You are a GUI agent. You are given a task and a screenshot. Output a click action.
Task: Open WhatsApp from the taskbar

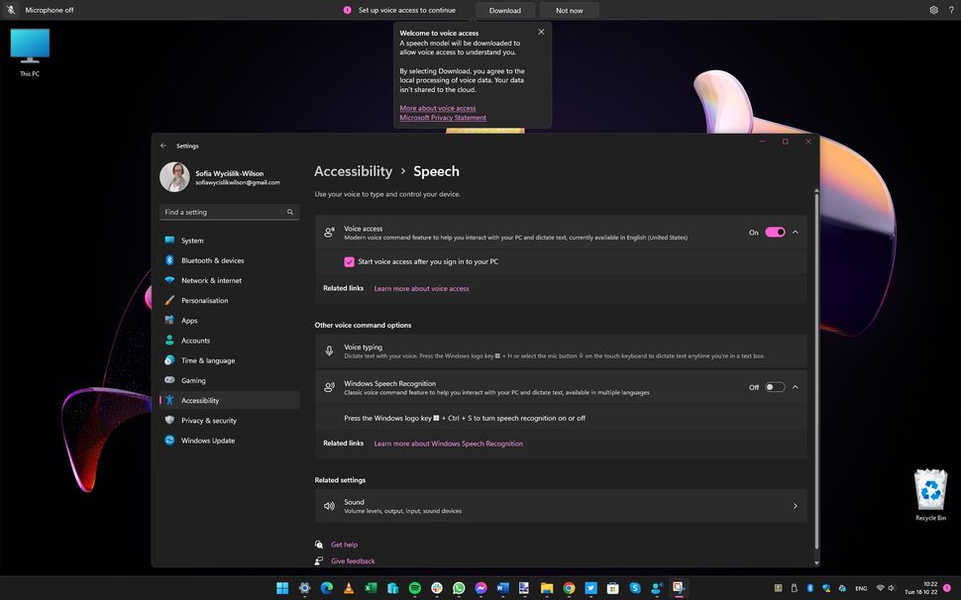458,588
